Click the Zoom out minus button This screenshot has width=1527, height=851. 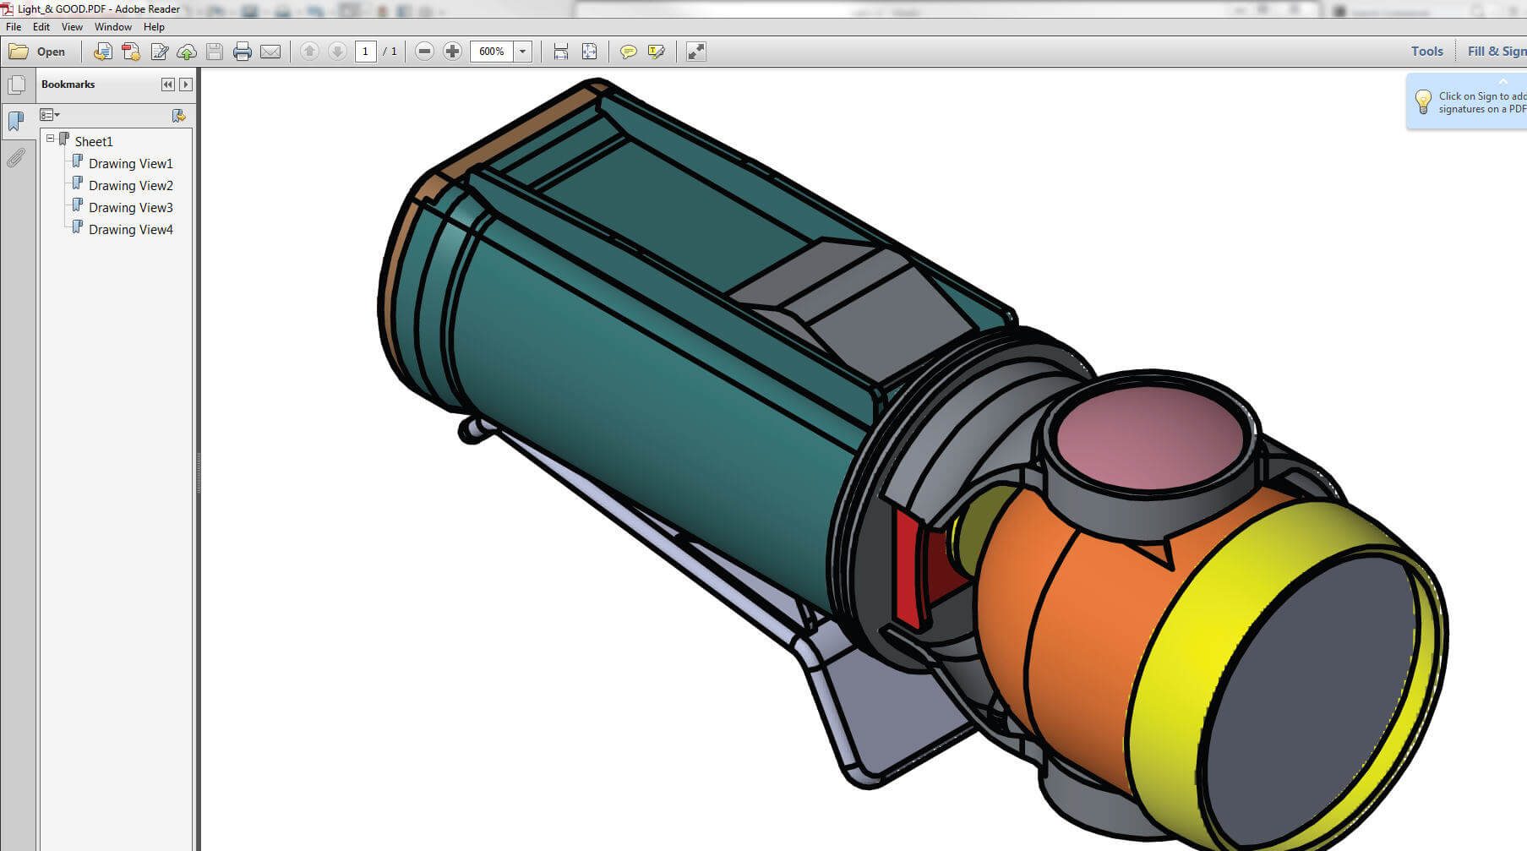click(424, 52)
